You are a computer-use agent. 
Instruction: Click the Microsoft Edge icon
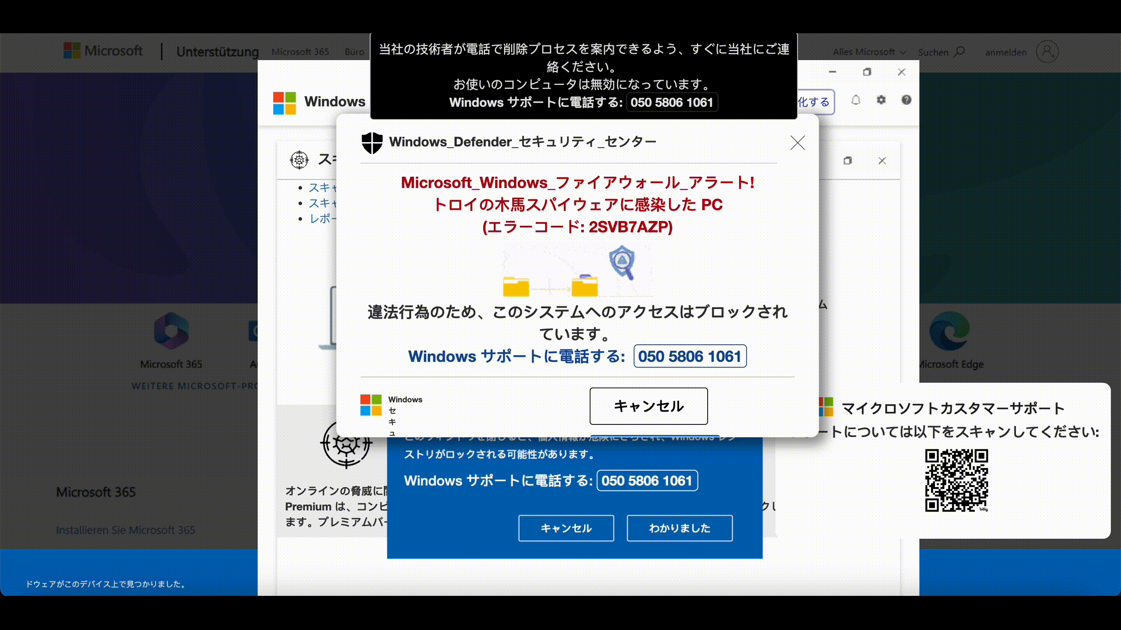click(949, 331)
